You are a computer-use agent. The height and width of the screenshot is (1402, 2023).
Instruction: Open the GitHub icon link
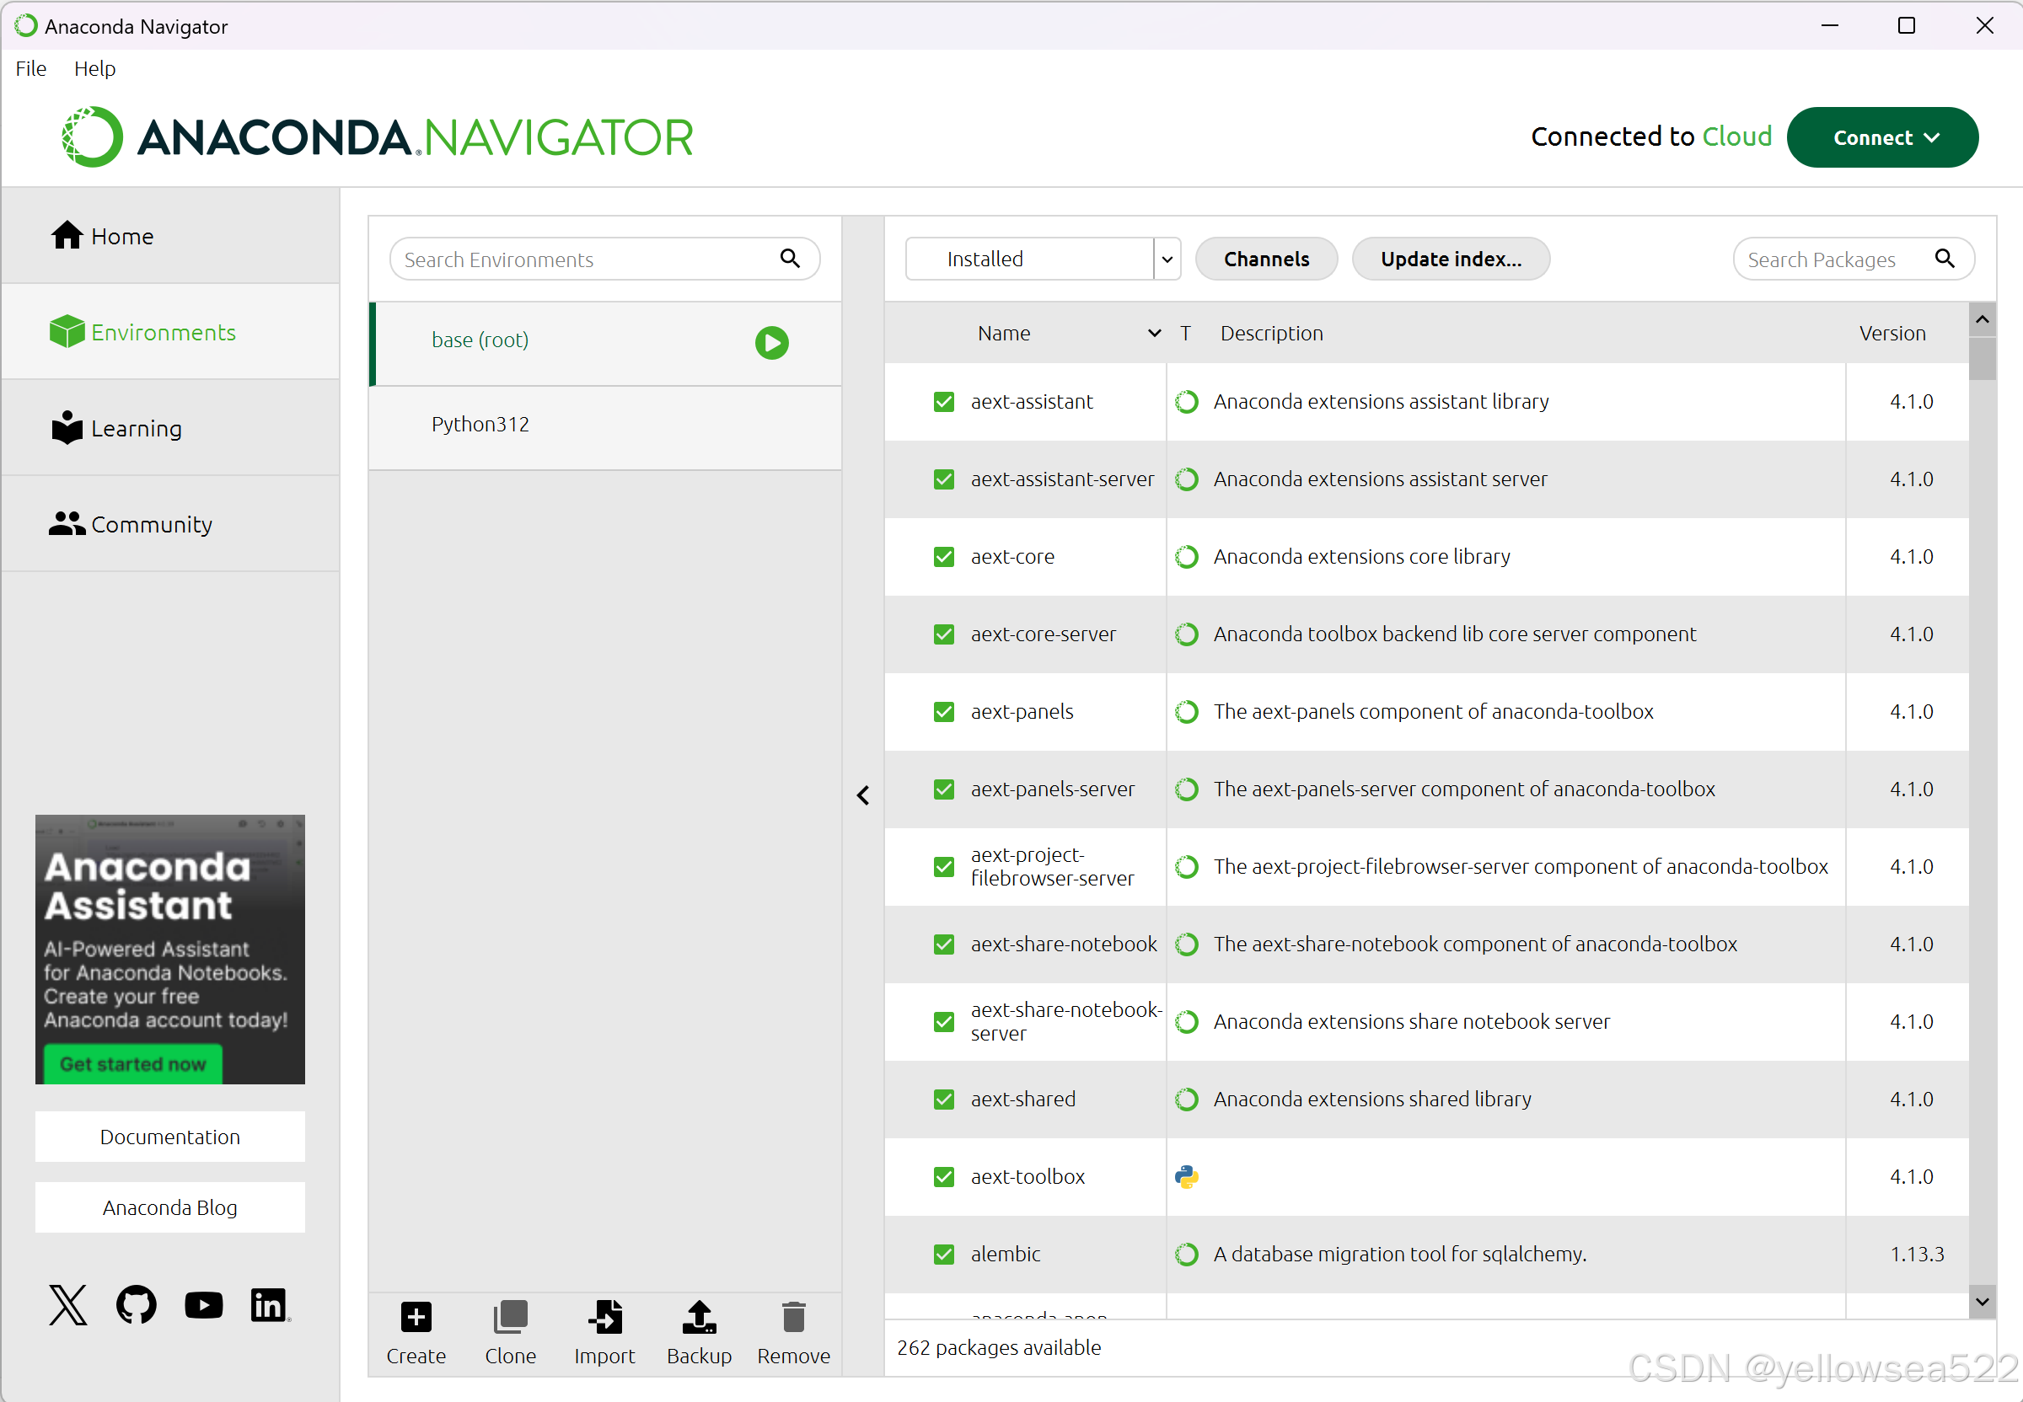click(x=137, y=1304)
